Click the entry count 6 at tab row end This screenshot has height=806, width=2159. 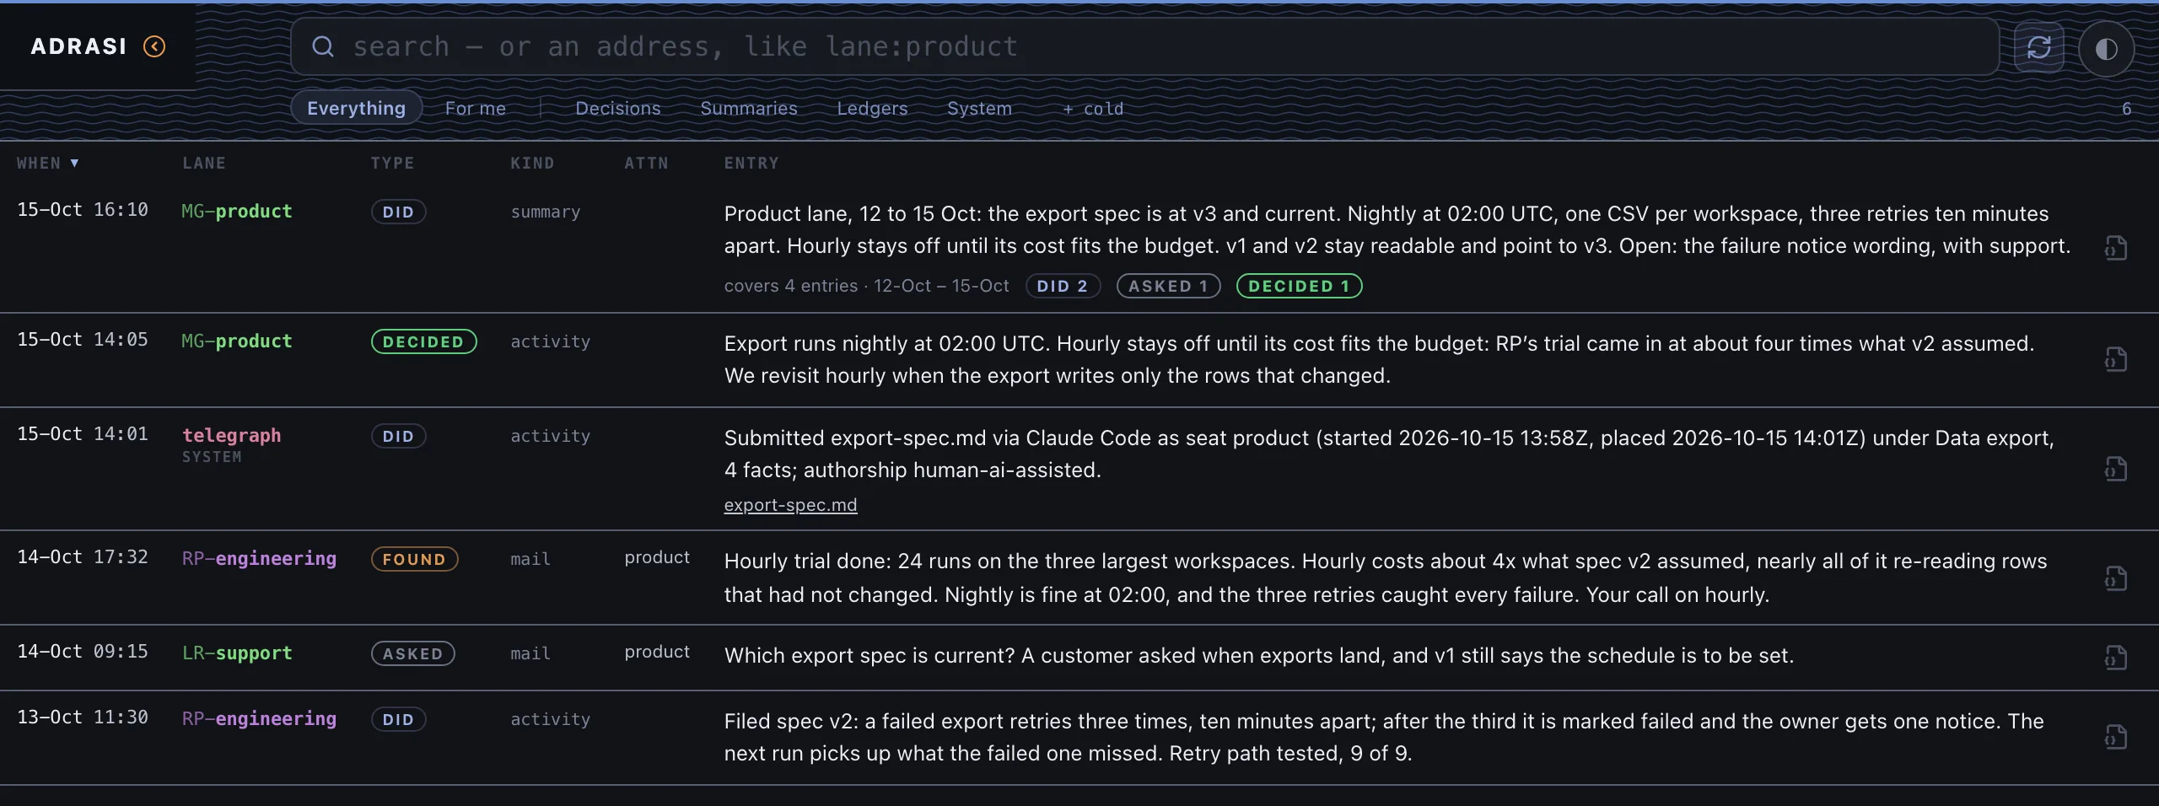[x=2126, y=109]
